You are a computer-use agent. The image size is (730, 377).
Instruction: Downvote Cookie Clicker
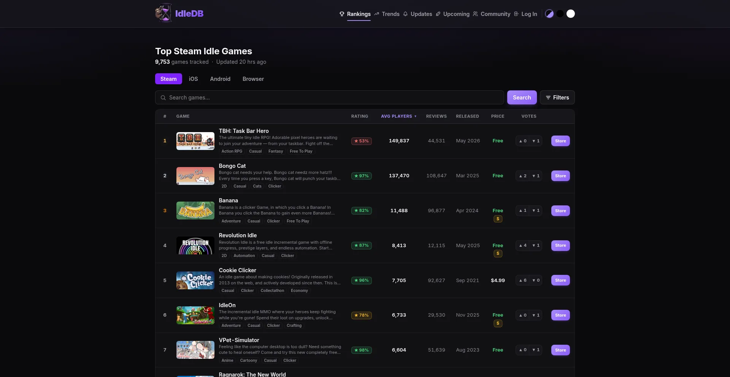pos(536,280)
